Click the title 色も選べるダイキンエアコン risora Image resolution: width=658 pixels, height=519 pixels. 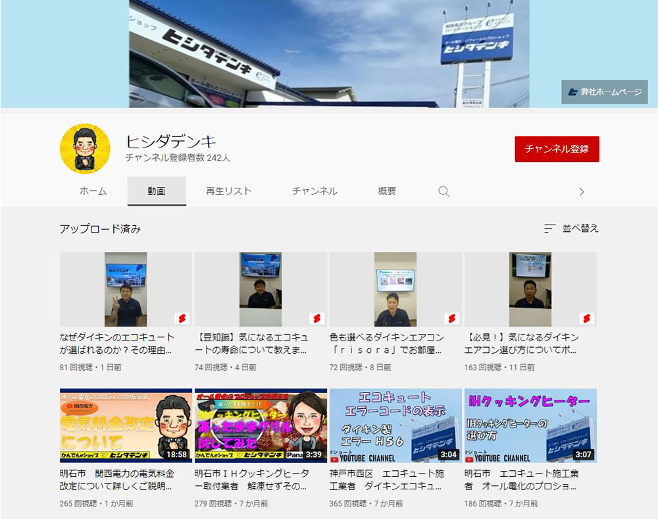point(387,344)
